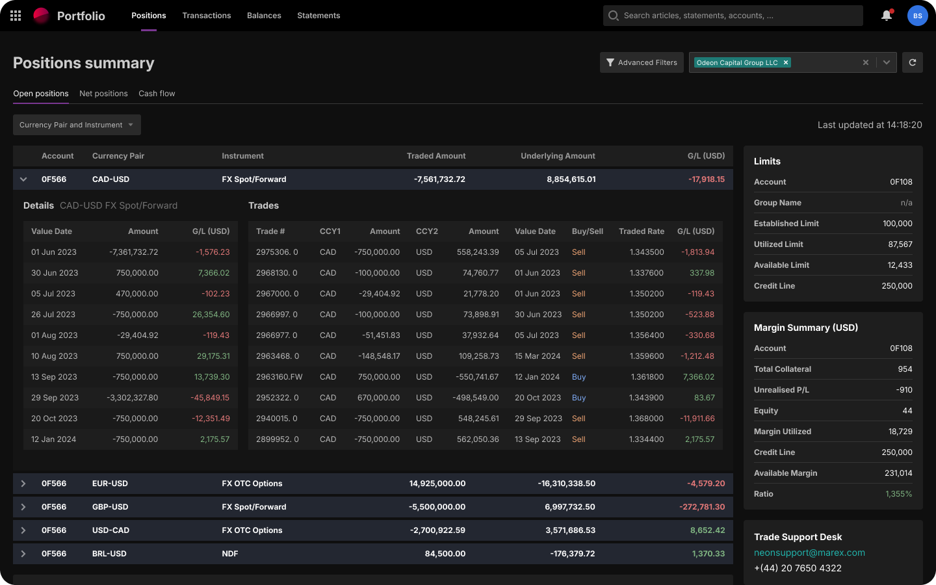Expand the BRL-USD NDF row
Image resolution: width=936 pixels, height=585 pixels.
23,554
